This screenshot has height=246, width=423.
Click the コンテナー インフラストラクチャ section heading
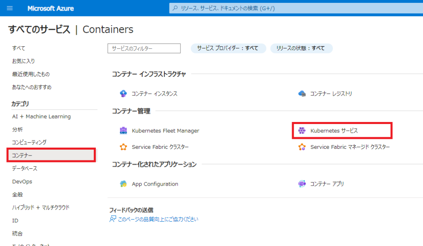[149, 74]
